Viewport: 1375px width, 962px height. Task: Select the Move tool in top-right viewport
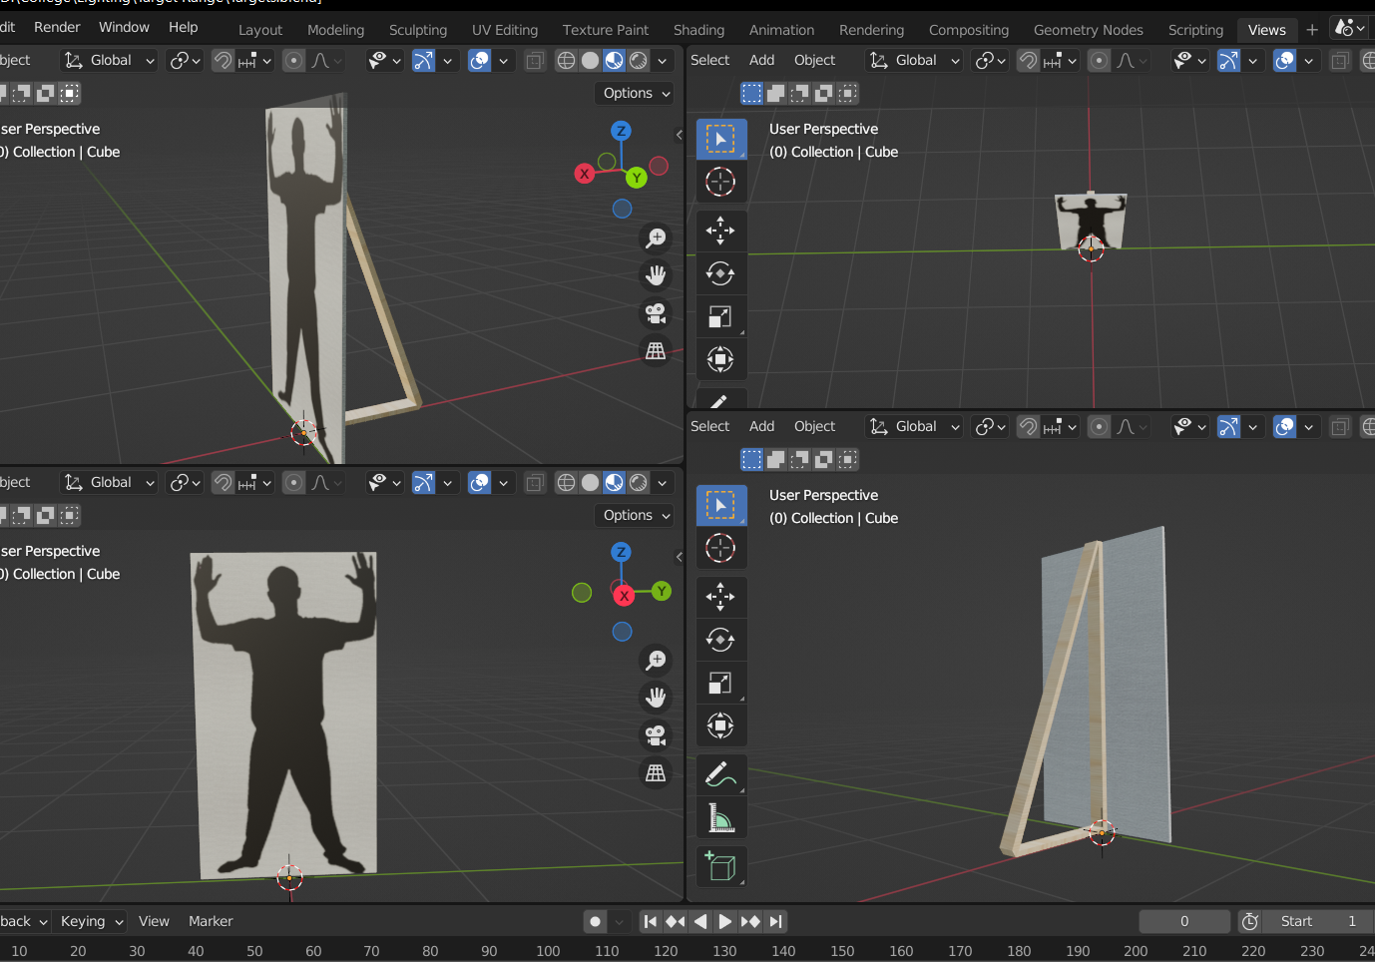(x=720, y=231)
